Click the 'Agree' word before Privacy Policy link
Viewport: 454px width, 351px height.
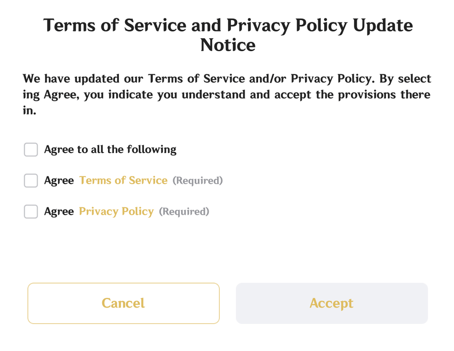59,212
